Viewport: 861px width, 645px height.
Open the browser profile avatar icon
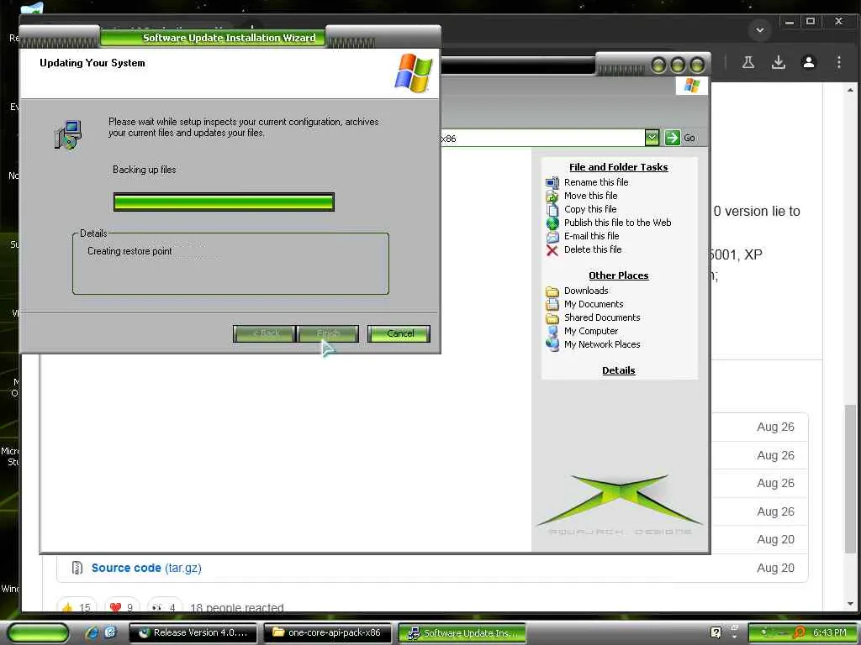pos(808,62)
